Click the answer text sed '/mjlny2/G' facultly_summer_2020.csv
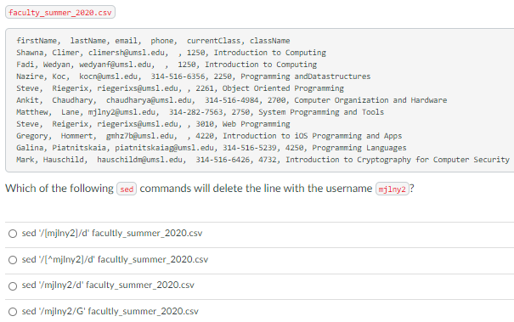 point(110,311)
